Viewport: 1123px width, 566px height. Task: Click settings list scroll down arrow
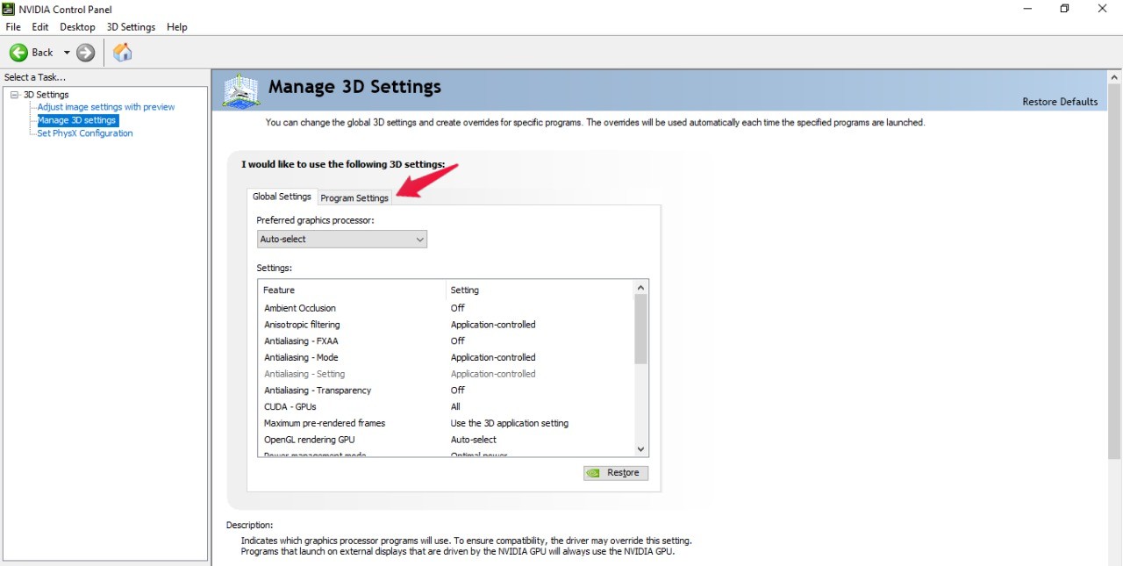tap(640, 449)
